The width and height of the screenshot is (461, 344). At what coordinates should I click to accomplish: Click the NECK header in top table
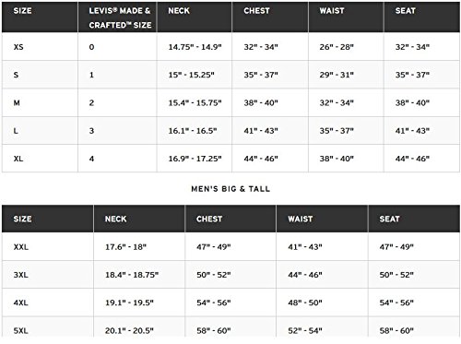pos(179,11)
